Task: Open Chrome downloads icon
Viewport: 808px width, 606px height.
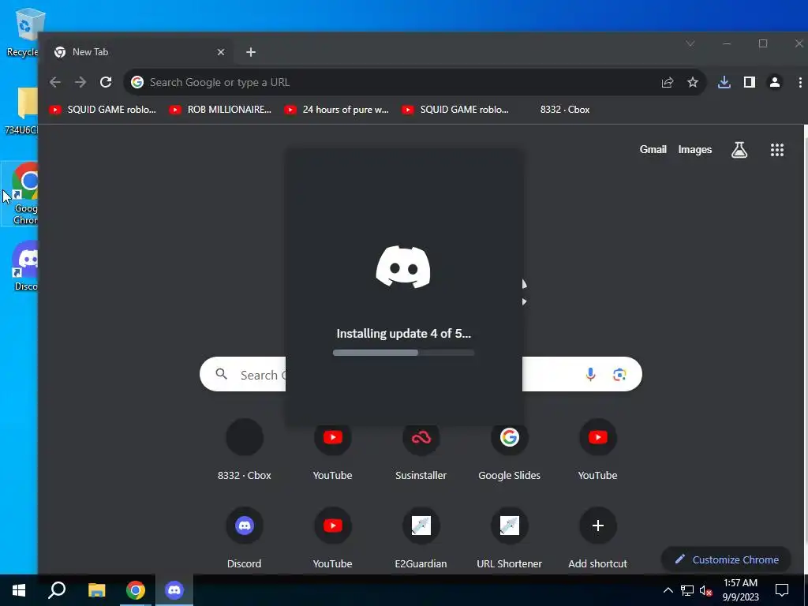Action: coord(724,82)
